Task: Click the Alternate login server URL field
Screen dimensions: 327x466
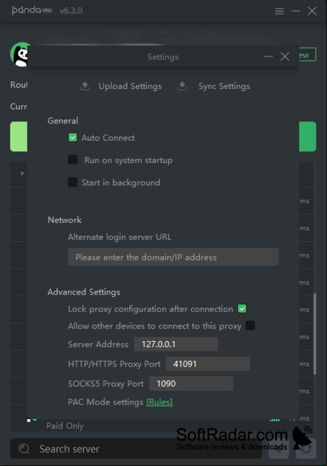Action: coord(173,257)
